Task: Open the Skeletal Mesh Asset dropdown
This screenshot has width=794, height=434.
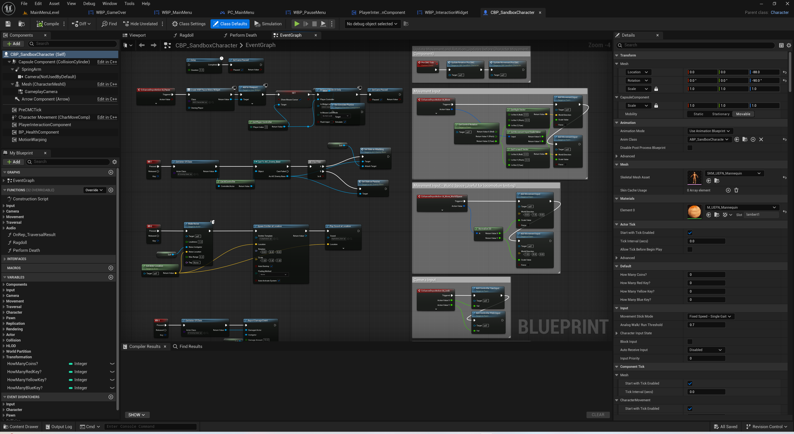Action: click(734, 173)
